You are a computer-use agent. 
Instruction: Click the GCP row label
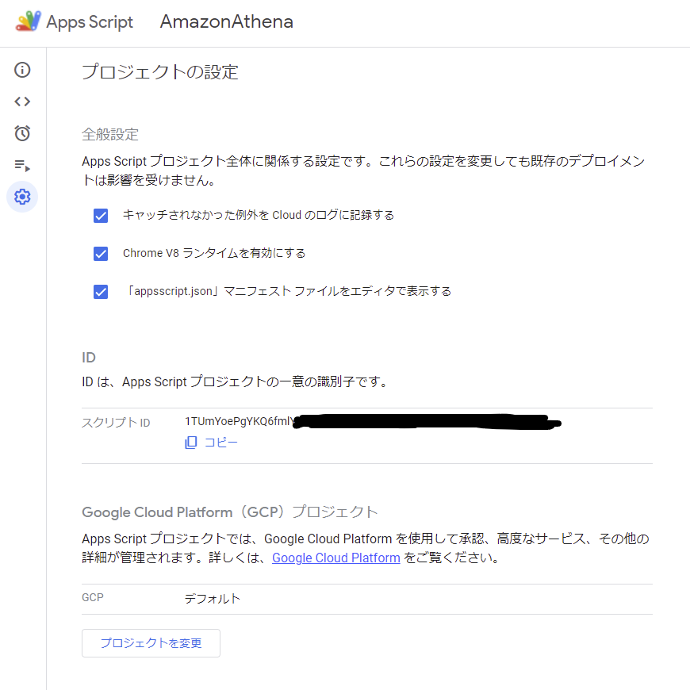tap(93, 597)
